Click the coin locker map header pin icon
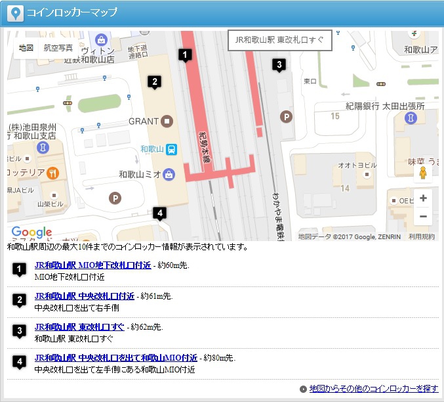This screenshot has height=402, width=444. coord(15,13)
